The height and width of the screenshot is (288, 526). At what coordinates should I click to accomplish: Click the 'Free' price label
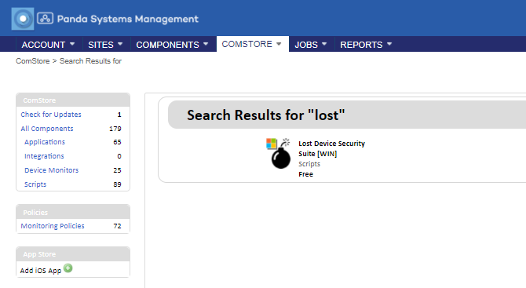coord(305,174)
